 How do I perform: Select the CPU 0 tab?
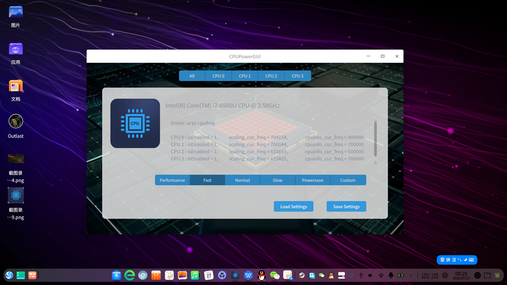[218, 76]
